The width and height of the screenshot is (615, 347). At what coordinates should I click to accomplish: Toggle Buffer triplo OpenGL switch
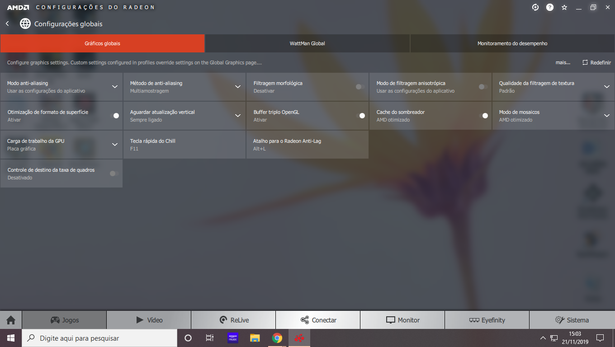click(360, 116)
